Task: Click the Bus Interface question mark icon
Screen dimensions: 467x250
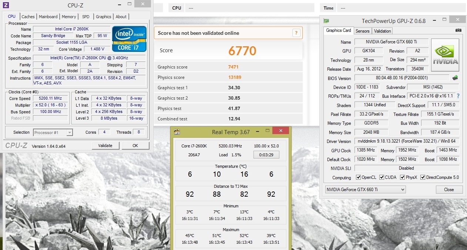Action: coord(458,96)
